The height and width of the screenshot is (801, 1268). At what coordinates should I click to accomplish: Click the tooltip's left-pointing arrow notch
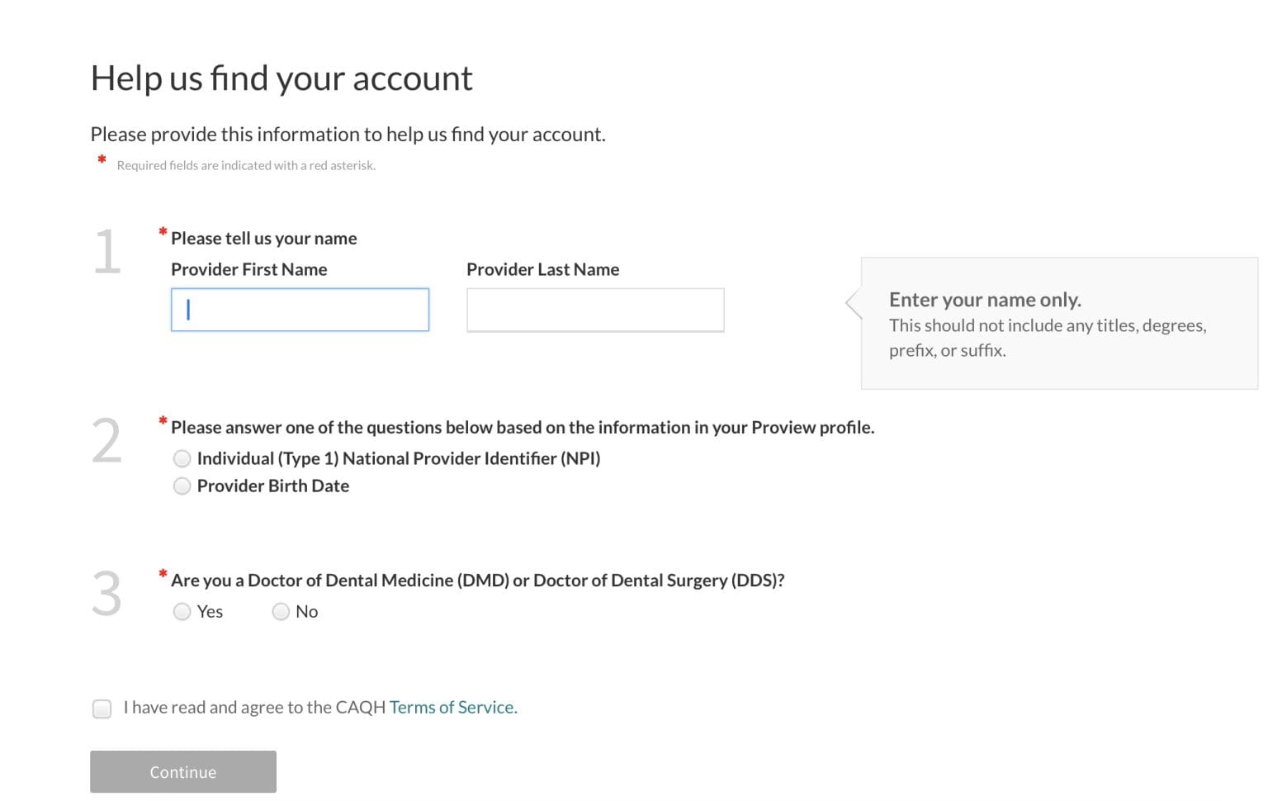(854, 303)
